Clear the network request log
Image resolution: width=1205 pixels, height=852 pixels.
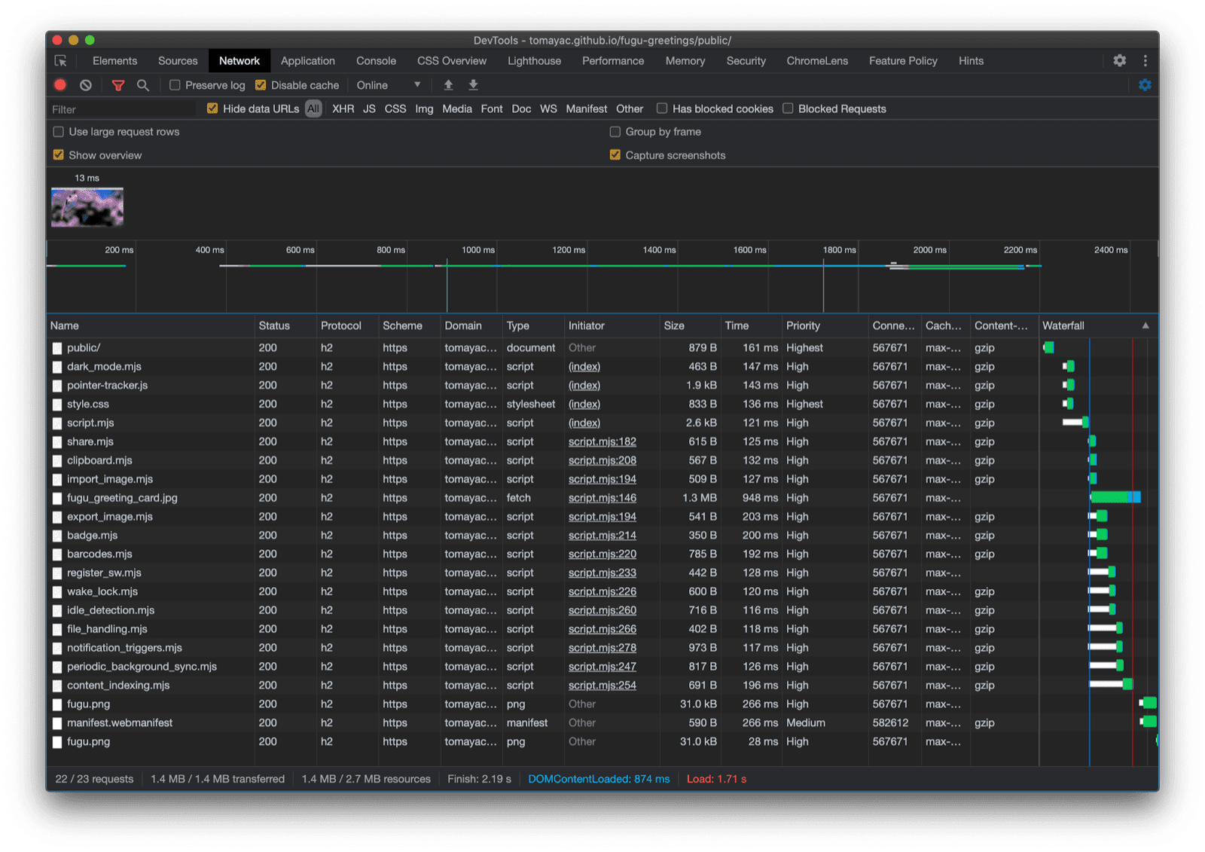click(x=85, y=85)
